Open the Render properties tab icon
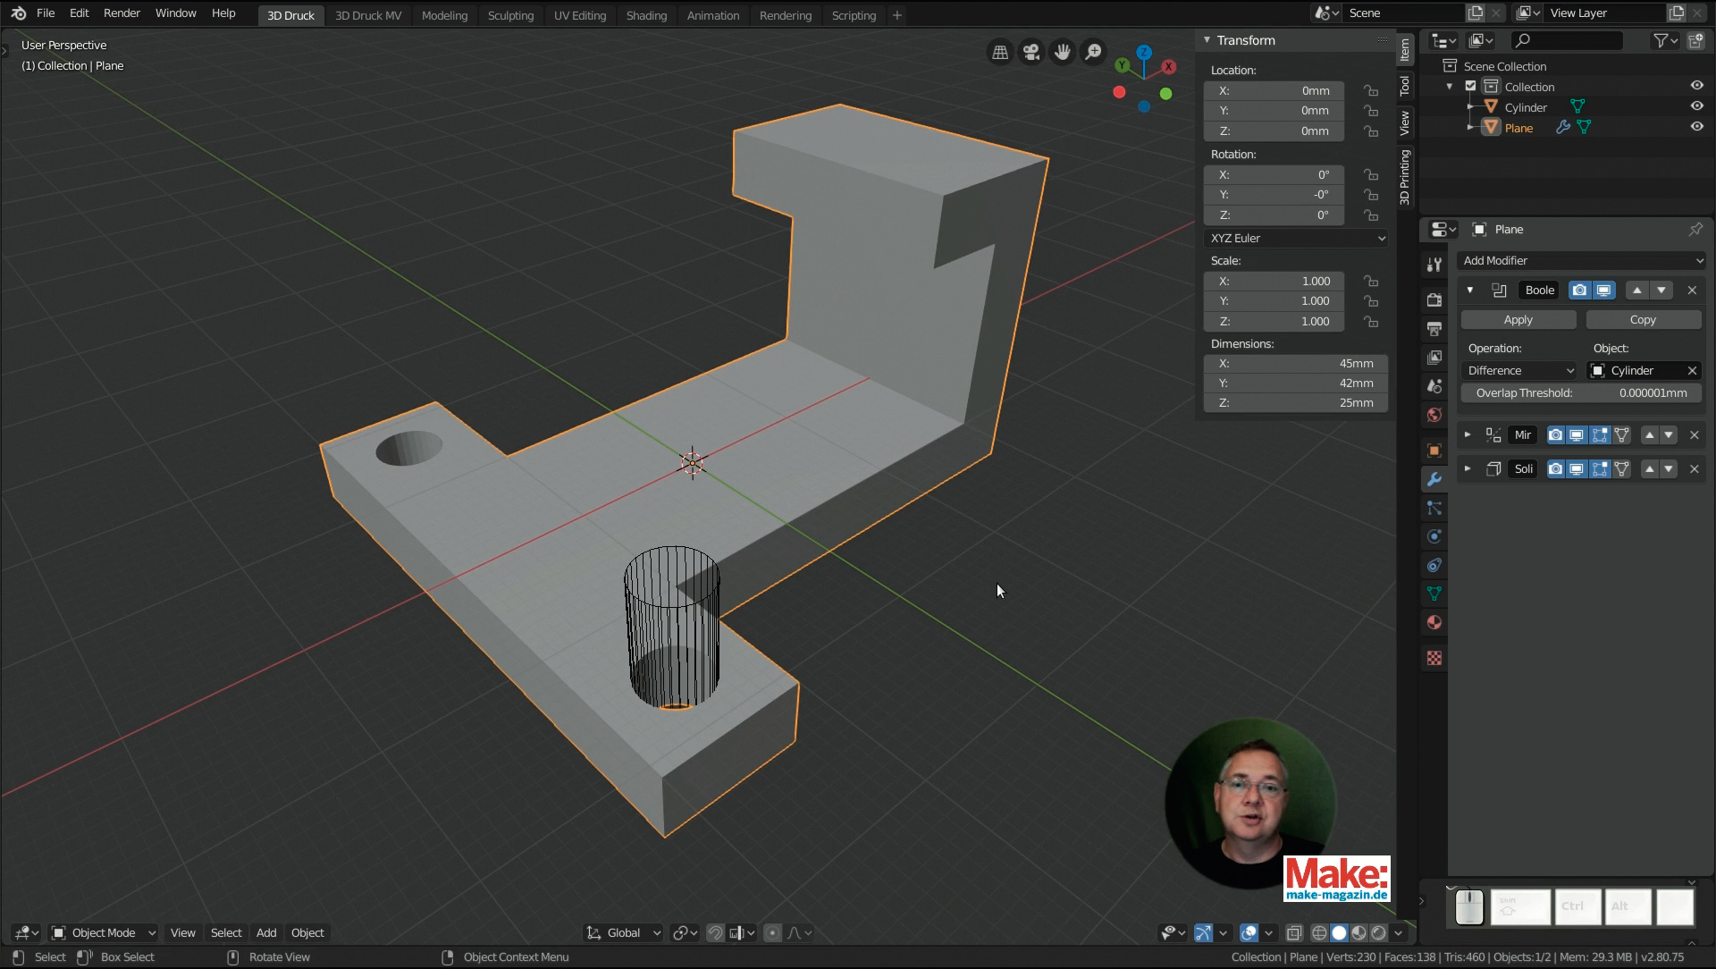The width and height of the screenshot is (1716, 969). pos(1434,299)
